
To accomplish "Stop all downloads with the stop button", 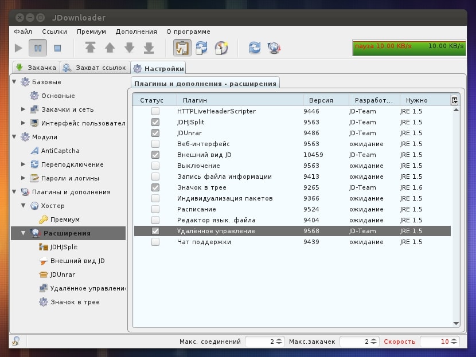I will pyautogui.click(x=57, y=48).
